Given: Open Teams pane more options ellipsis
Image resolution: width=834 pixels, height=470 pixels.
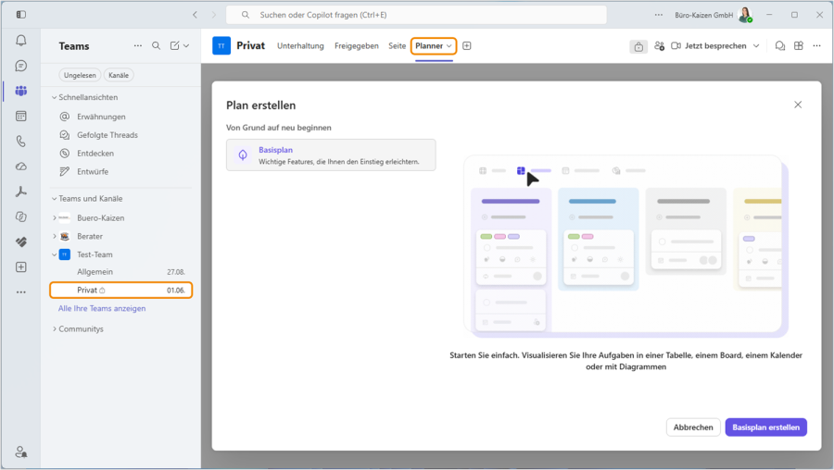Looking at the screenshot, I should (x=138, y=45).
